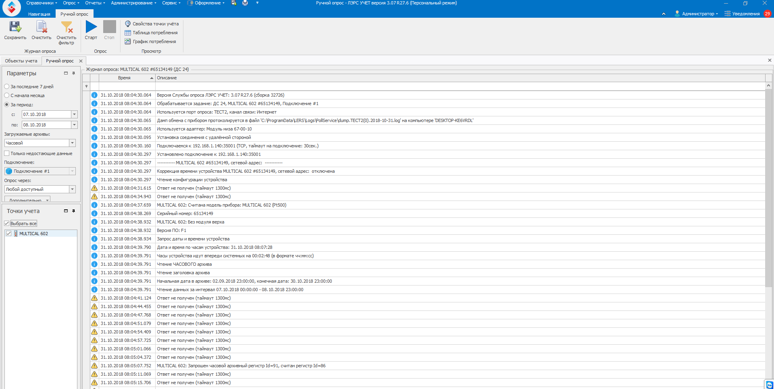This screenshot has height=389, width=774.
Task: Open the Справочники menu
Action: (42, 3)
